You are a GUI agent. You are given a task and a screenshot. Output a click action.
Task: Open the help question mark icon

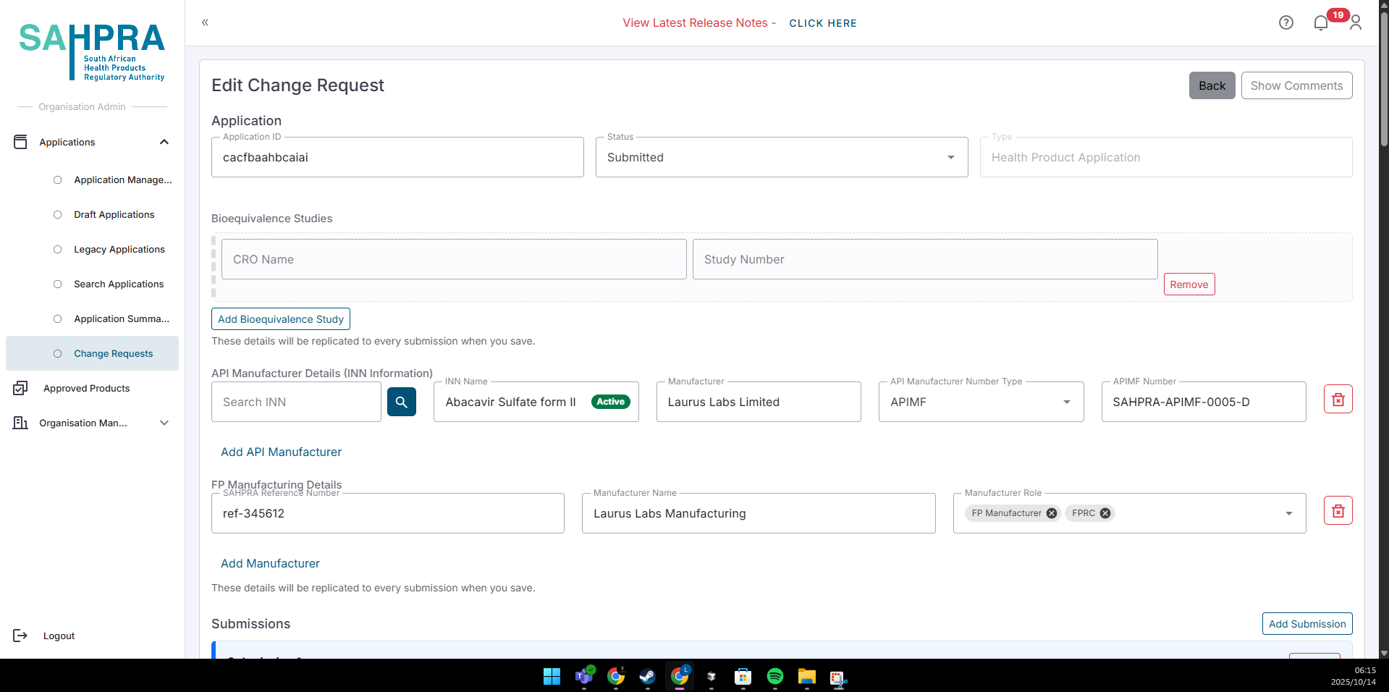click(1285, 23)
